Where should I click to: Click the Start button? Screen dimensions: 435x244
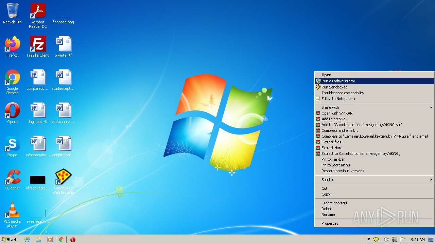tap(10, 240)
